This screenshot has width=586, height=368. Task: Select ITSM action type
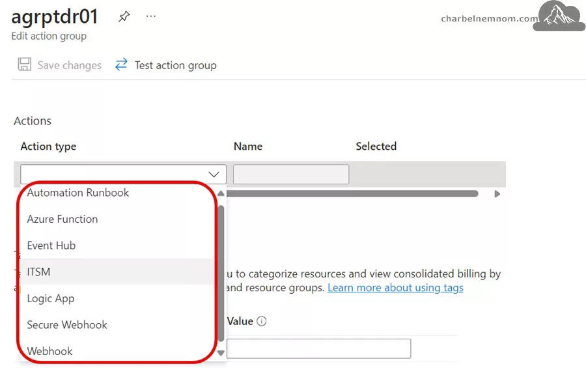click(x=117, y=272)
